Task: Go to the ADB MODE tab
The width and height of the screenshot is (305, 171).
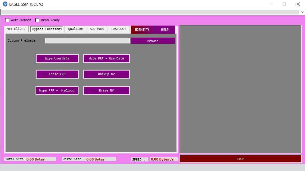Action: [x=97, y=29]
